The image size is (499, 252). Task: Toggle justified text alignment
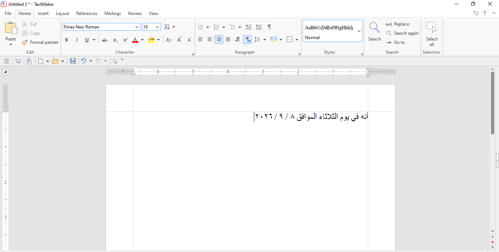tap(228, 39)
